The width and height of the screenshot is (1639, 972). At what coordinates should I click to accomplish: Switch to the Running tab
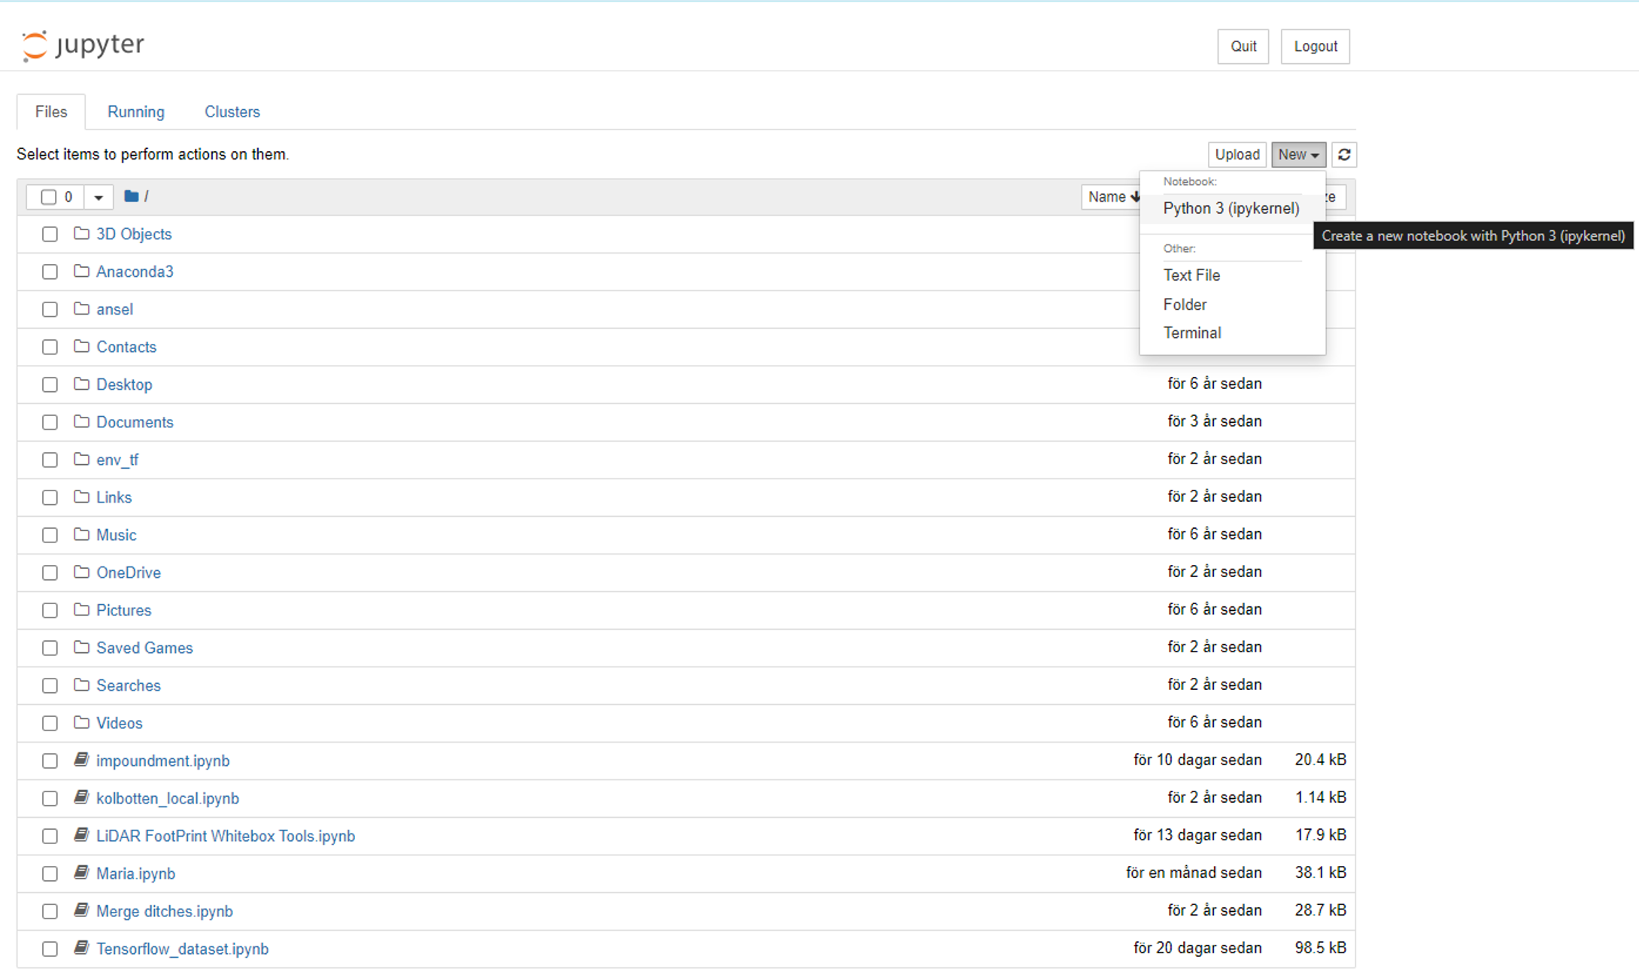(135, 112)
